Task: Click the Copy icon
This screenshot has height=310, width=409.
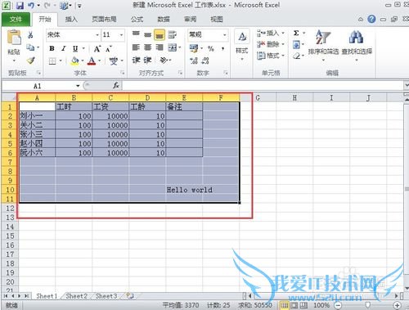Action: tap(30, 47)
